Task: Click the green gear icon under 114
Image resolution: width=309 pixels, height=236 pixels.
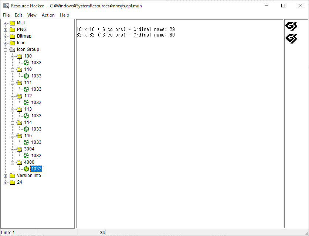Action: [26, 129]
